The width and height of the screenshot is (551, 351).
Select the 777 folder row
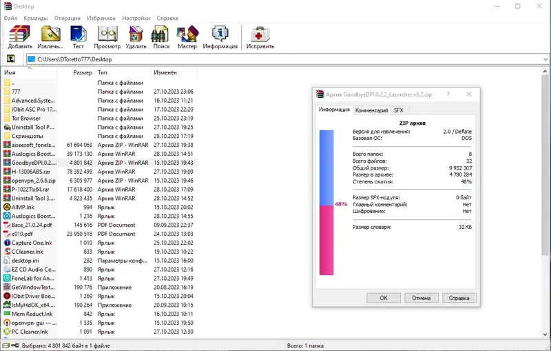click(x=100, y=92)
